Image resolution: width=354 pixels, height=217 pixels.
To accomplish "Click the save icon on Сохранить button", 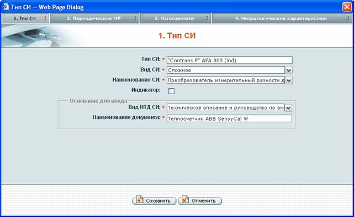I will tap(140, 199).
